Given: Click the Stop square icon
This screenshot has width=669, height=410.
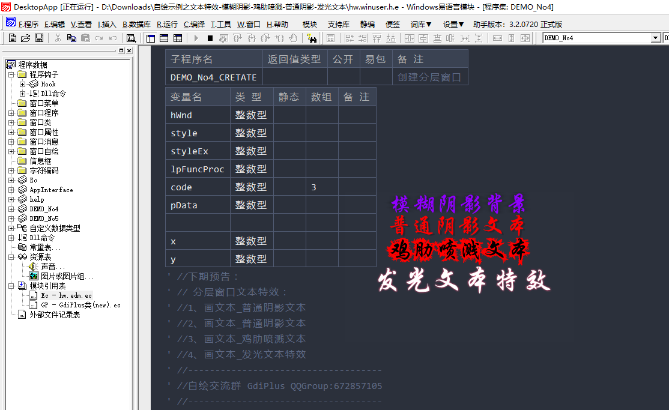Looking at the screenshot, I should tap(210, 38).
